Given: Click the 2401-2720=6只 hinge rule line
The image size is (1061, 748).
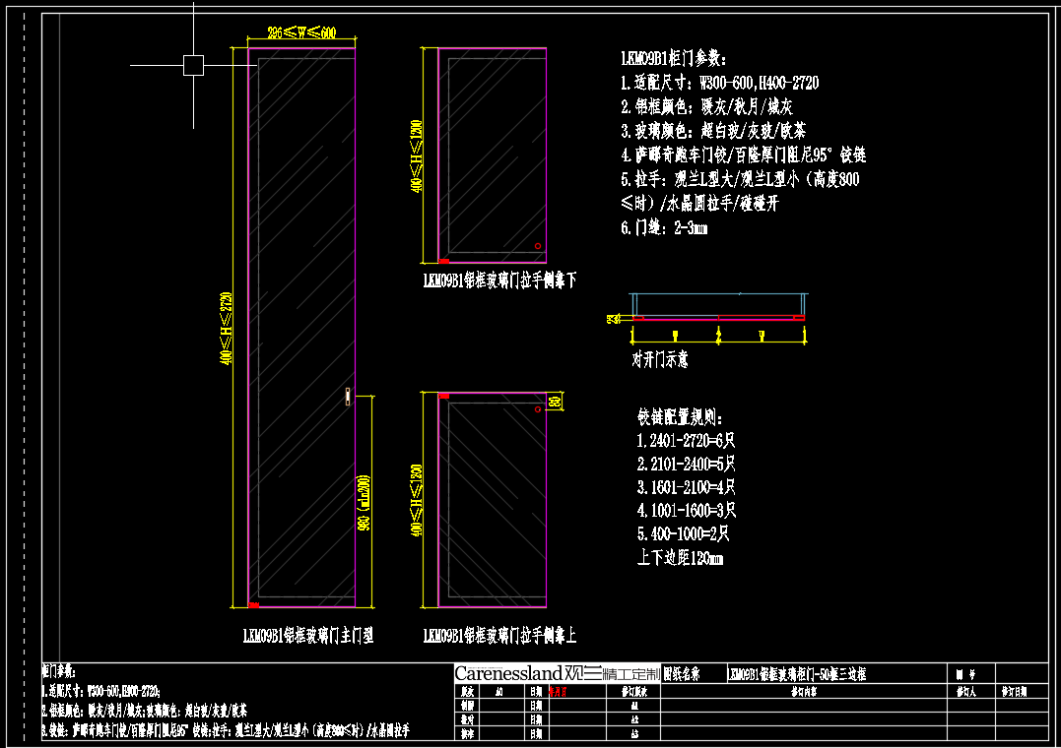Looking at the screenshot, I should (686, 440).
